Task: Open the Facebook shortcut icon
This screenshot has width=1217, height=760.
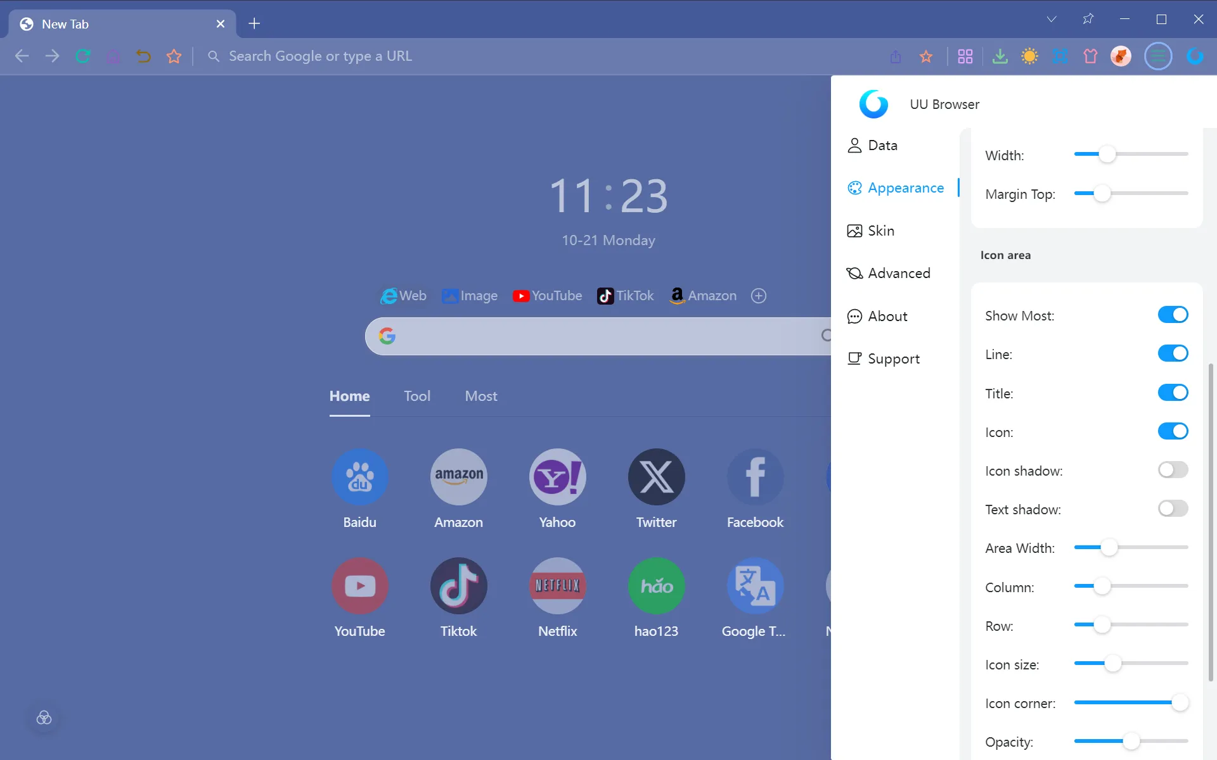Action: tap(756, 476)
